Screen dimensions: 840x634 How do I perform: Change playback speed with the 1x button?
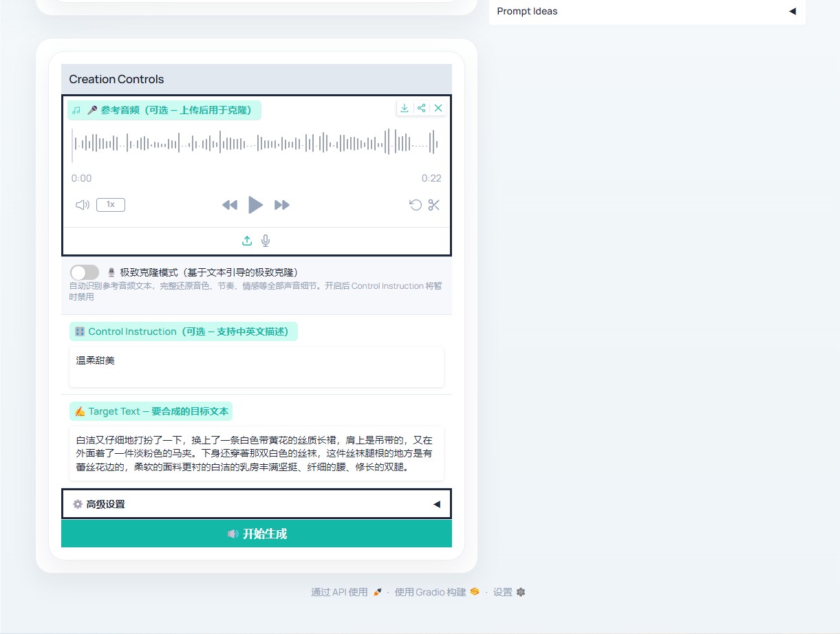[x=111, y=205]
